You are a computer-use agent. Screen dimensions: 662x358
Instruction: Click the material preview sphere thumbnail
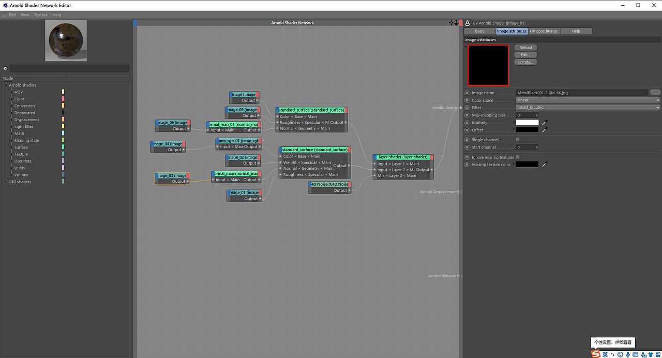tap(66, 40)
